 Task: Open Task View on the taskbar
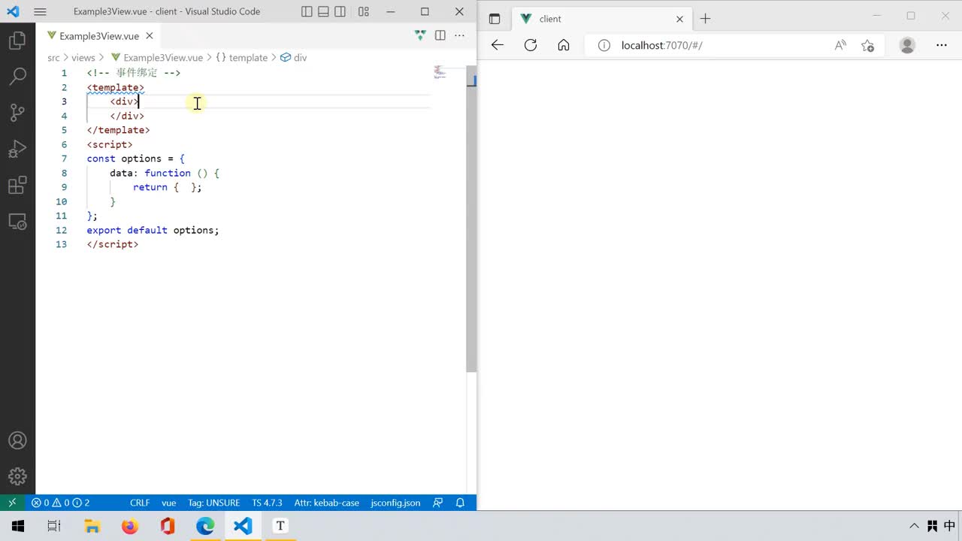(x=54, y=526)
